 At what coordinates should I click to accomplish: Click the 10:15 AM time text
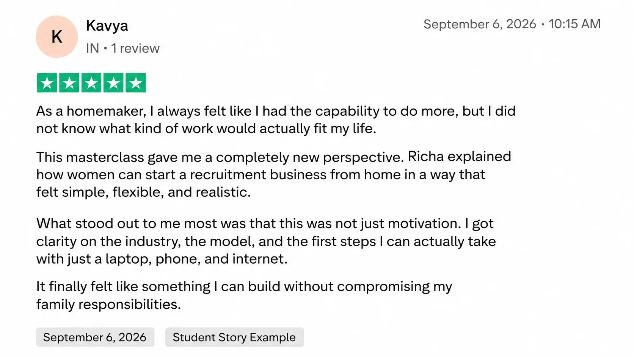[x=574, y=24]
